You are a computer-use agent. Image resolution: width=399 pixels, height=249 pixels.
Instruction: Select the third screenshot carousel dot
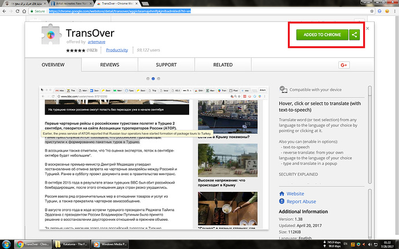coord(158,79)
